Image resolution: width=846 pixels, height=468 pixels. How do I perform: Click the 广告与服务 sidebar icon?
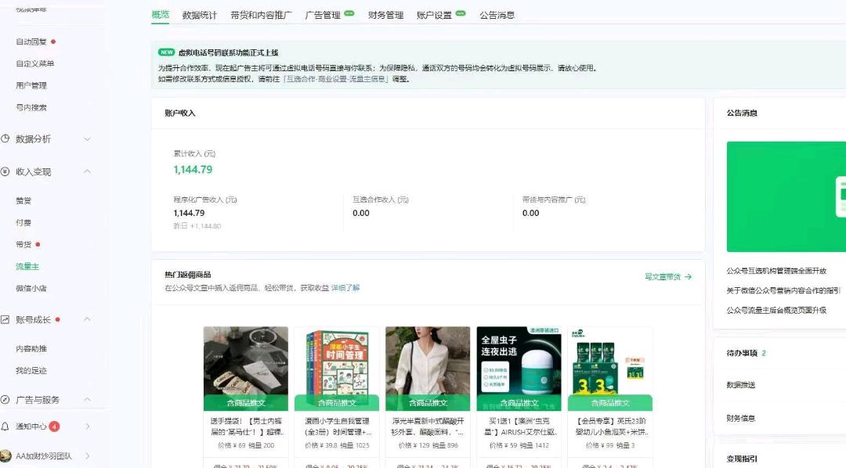click(x=5, y=399)
